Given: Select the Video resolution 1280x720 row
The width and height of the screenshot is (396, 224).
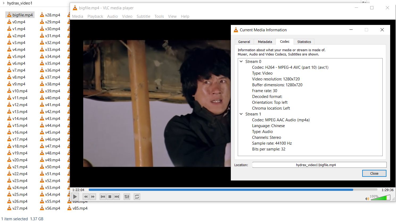Looking at the screenshot, I should click(x=276, y=79).
